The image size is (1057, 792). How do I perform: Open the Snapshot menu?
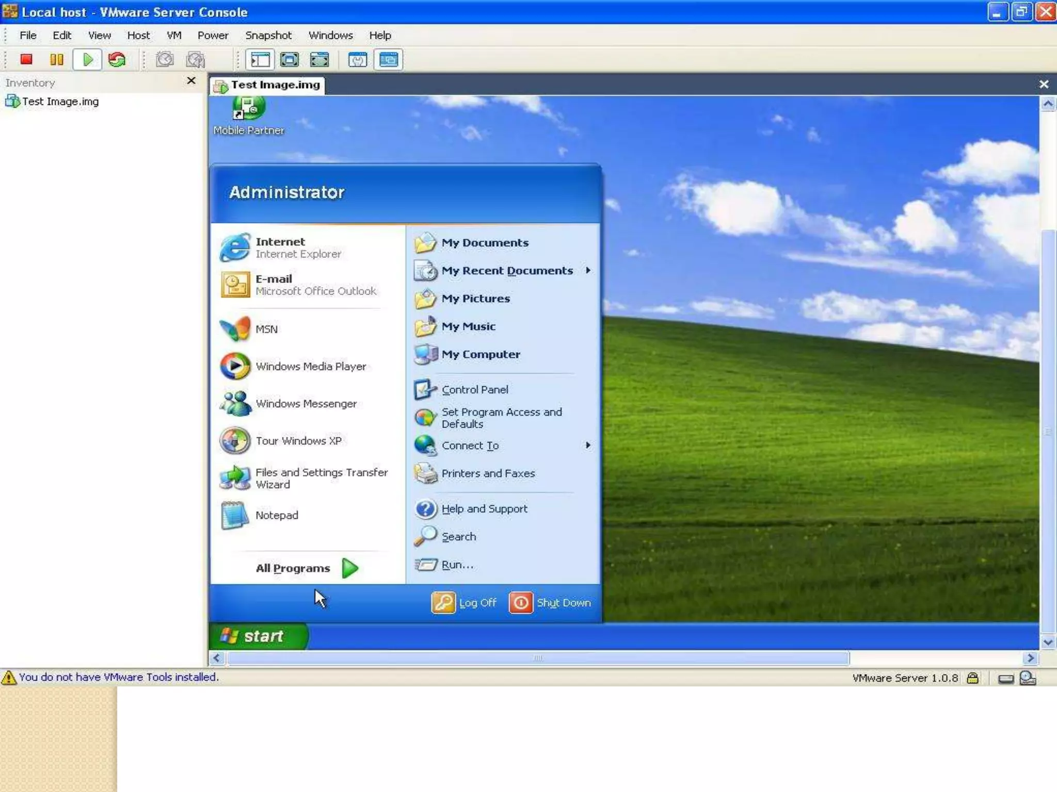coord(268,35)
